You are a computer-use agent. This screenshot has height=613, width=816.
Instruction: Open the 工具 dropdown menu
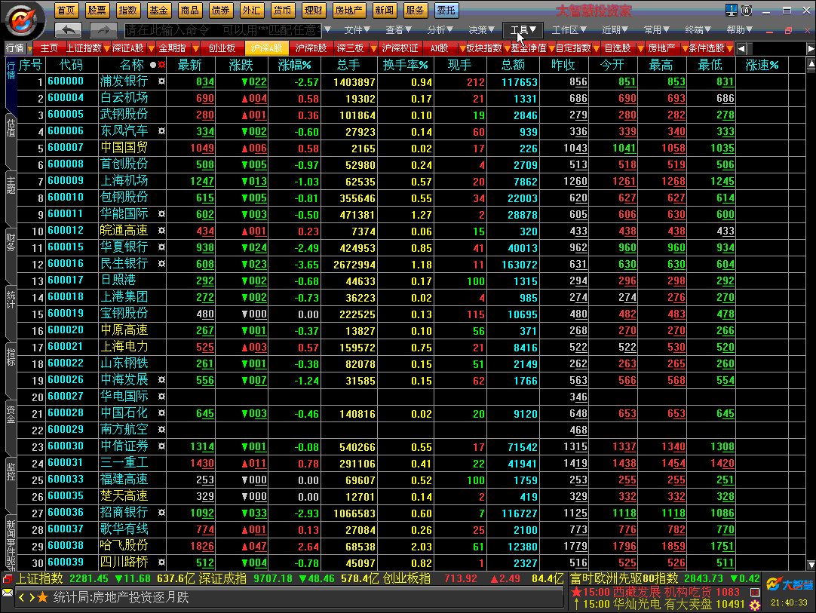coord(523,30)
